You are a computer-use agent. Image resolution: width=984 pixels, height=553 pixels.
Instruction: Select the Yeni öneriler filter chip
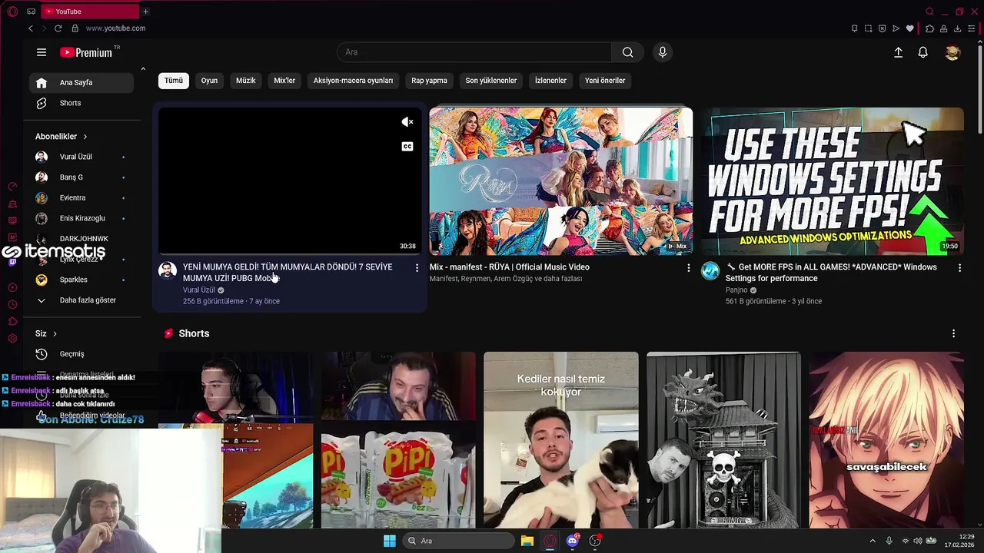605,81
